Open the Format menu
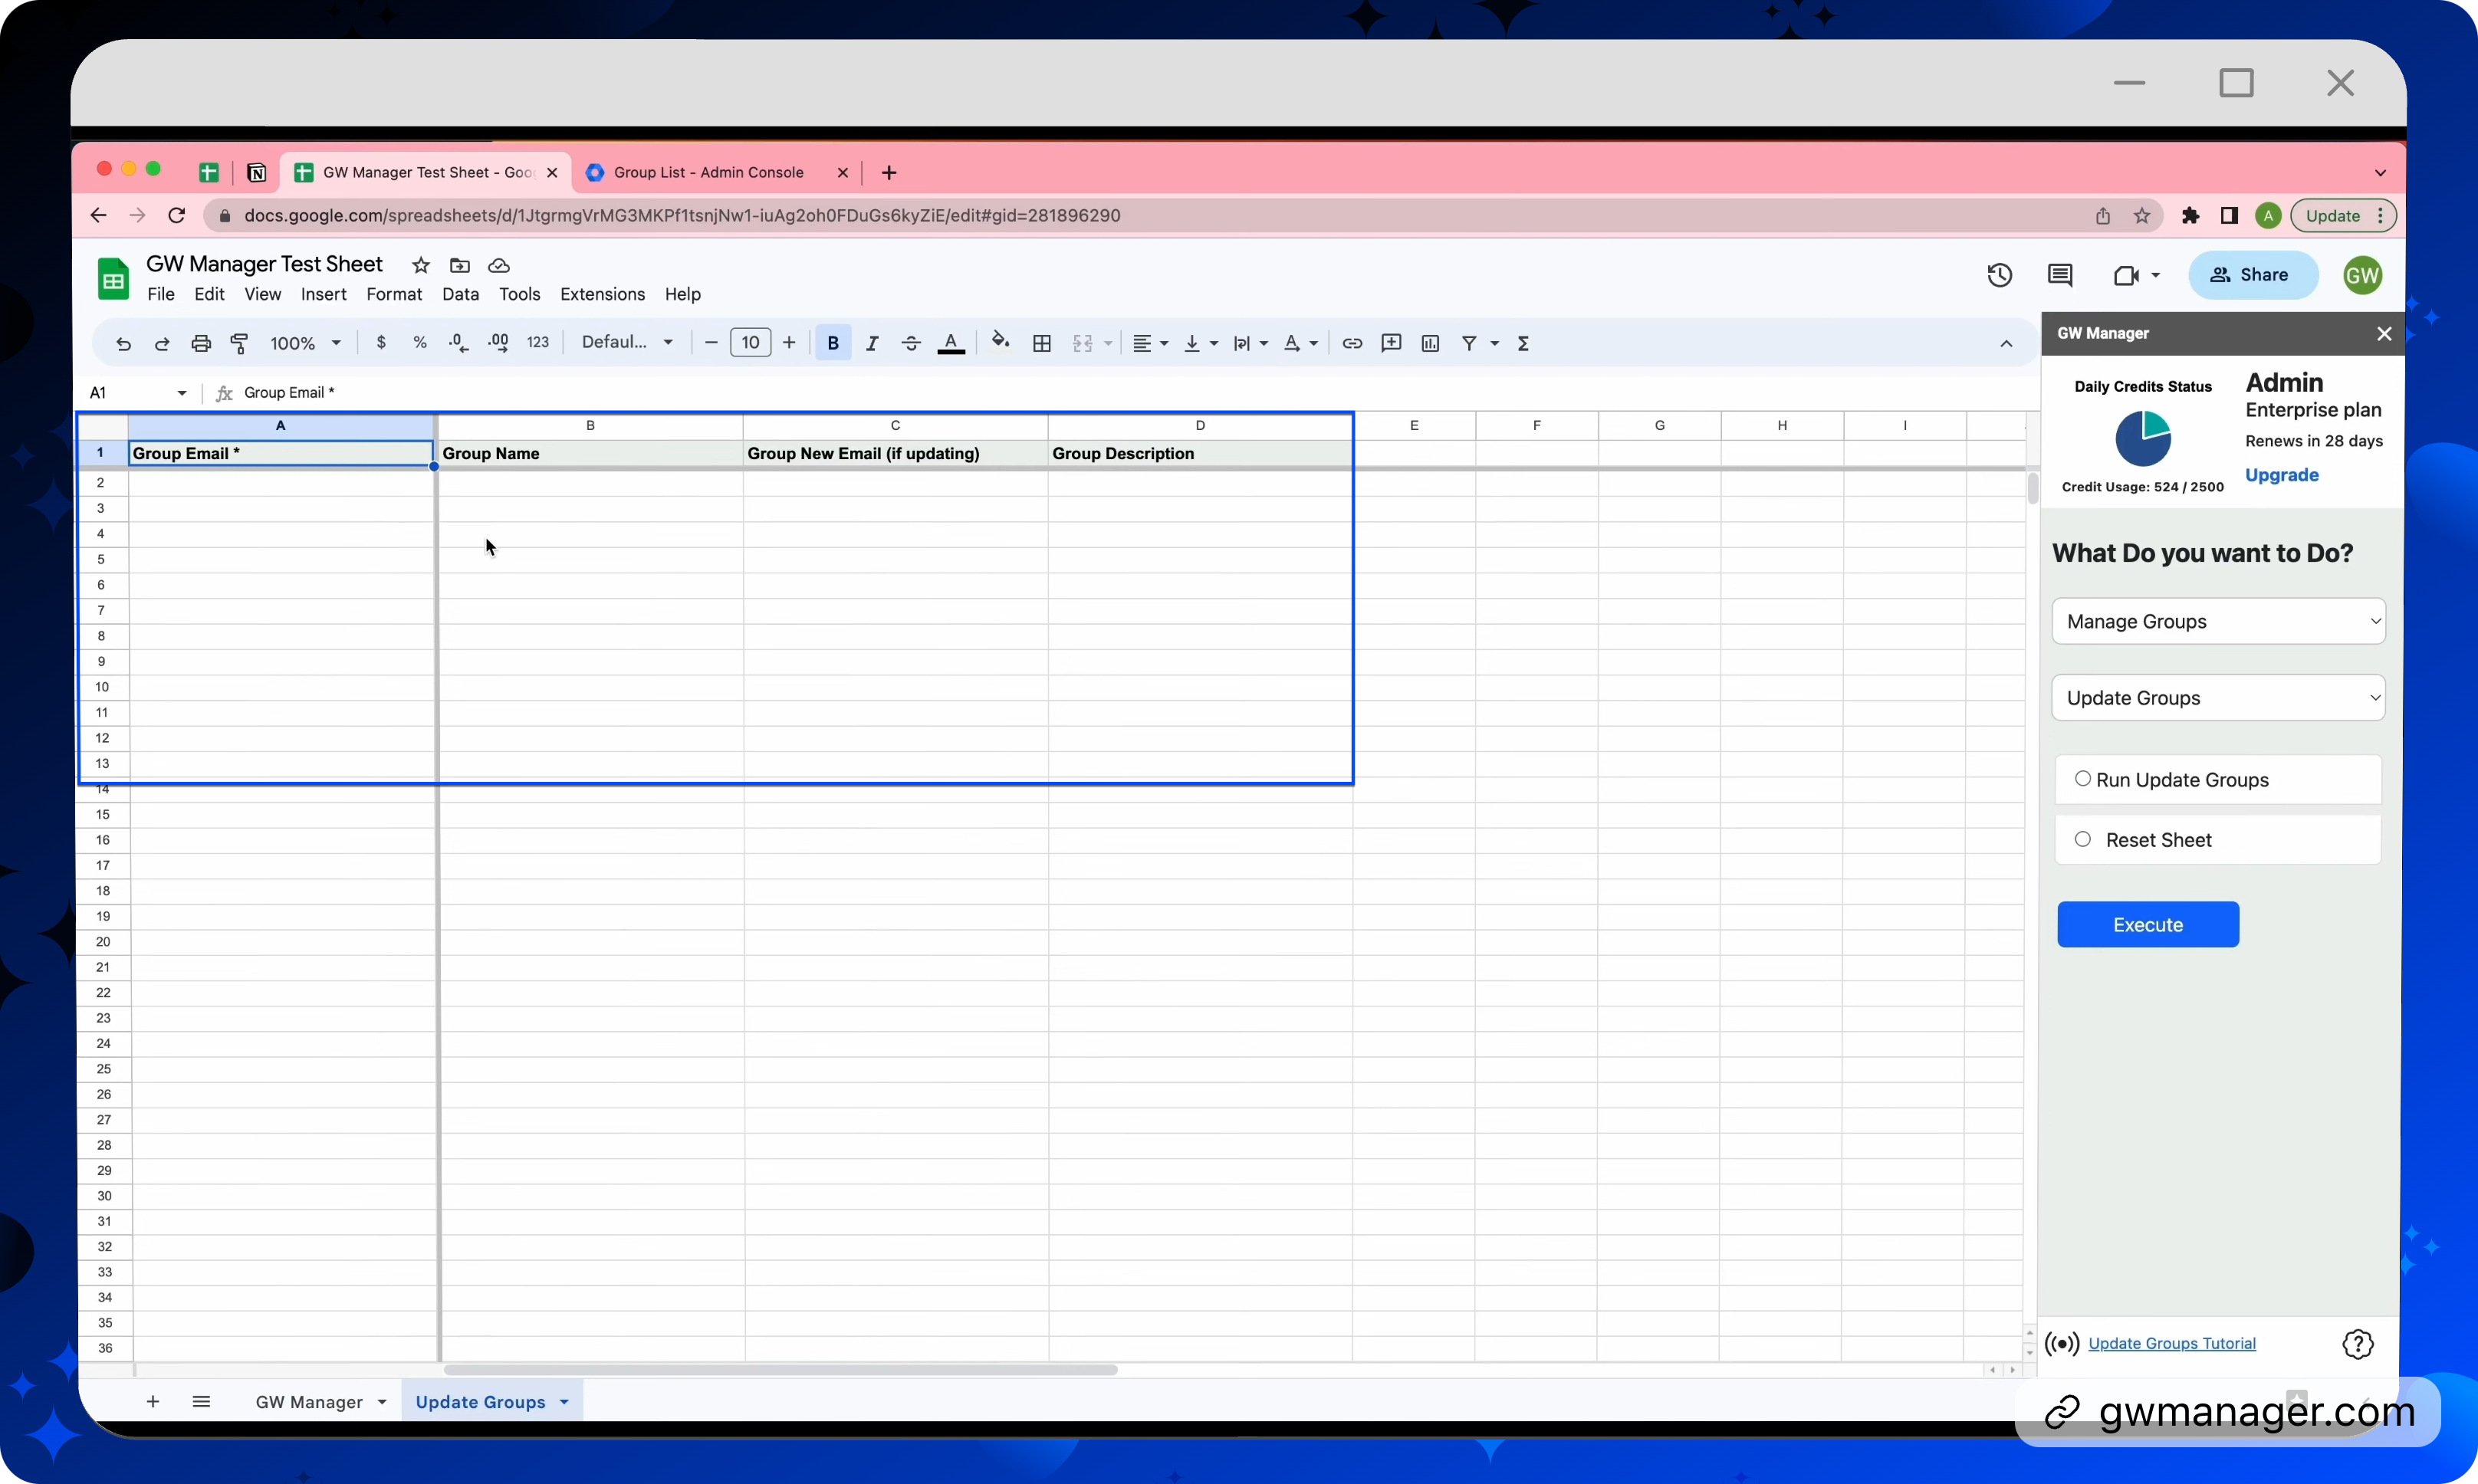The height and width of the screenshot is (1484, 2478). [x=394, y=294]
